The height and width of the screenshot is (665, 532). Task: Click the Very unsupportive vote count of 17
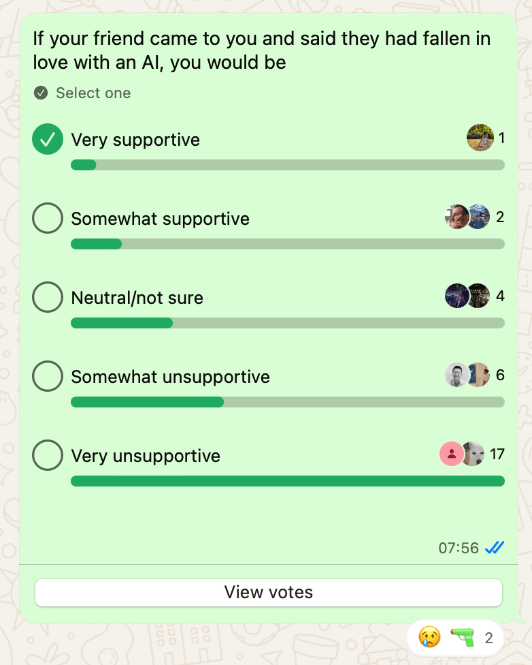click(x=497, y=454)
